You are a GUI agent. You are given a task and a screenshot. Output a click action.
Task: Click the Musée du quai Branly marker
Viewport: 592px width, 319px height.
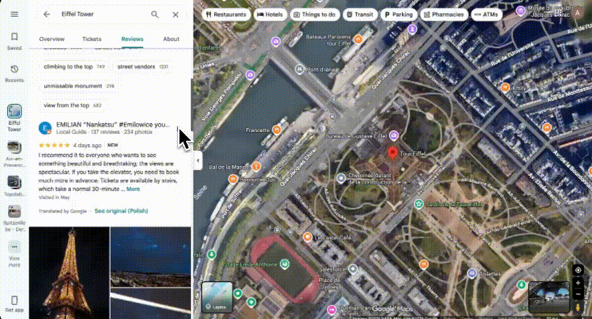520,11
